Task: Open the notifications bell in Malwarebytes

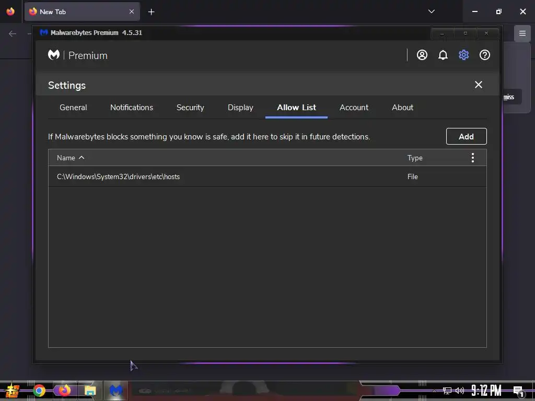Action: pos(443,55)
